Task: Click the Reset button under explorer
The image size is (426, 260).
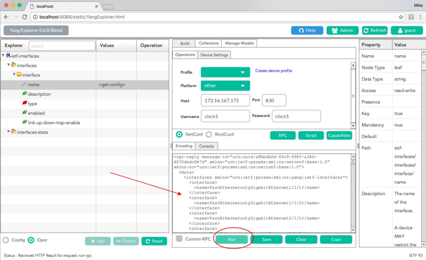Action: click(154, 241)
